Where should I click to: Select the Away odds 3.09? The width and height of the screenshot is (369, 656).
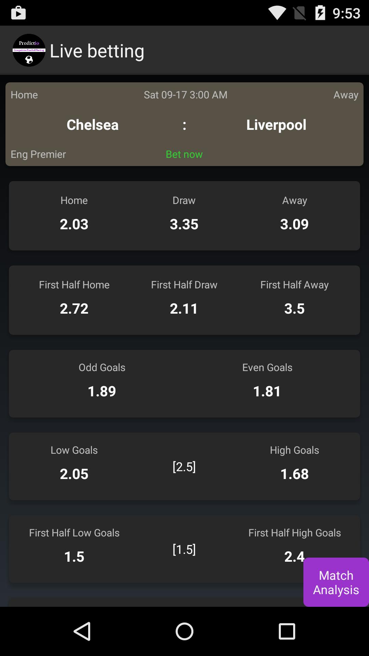click(294, 224)
